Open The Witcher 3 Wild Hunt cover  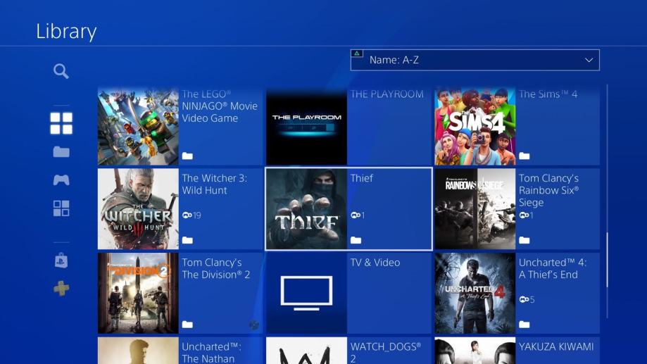[138, 209]
